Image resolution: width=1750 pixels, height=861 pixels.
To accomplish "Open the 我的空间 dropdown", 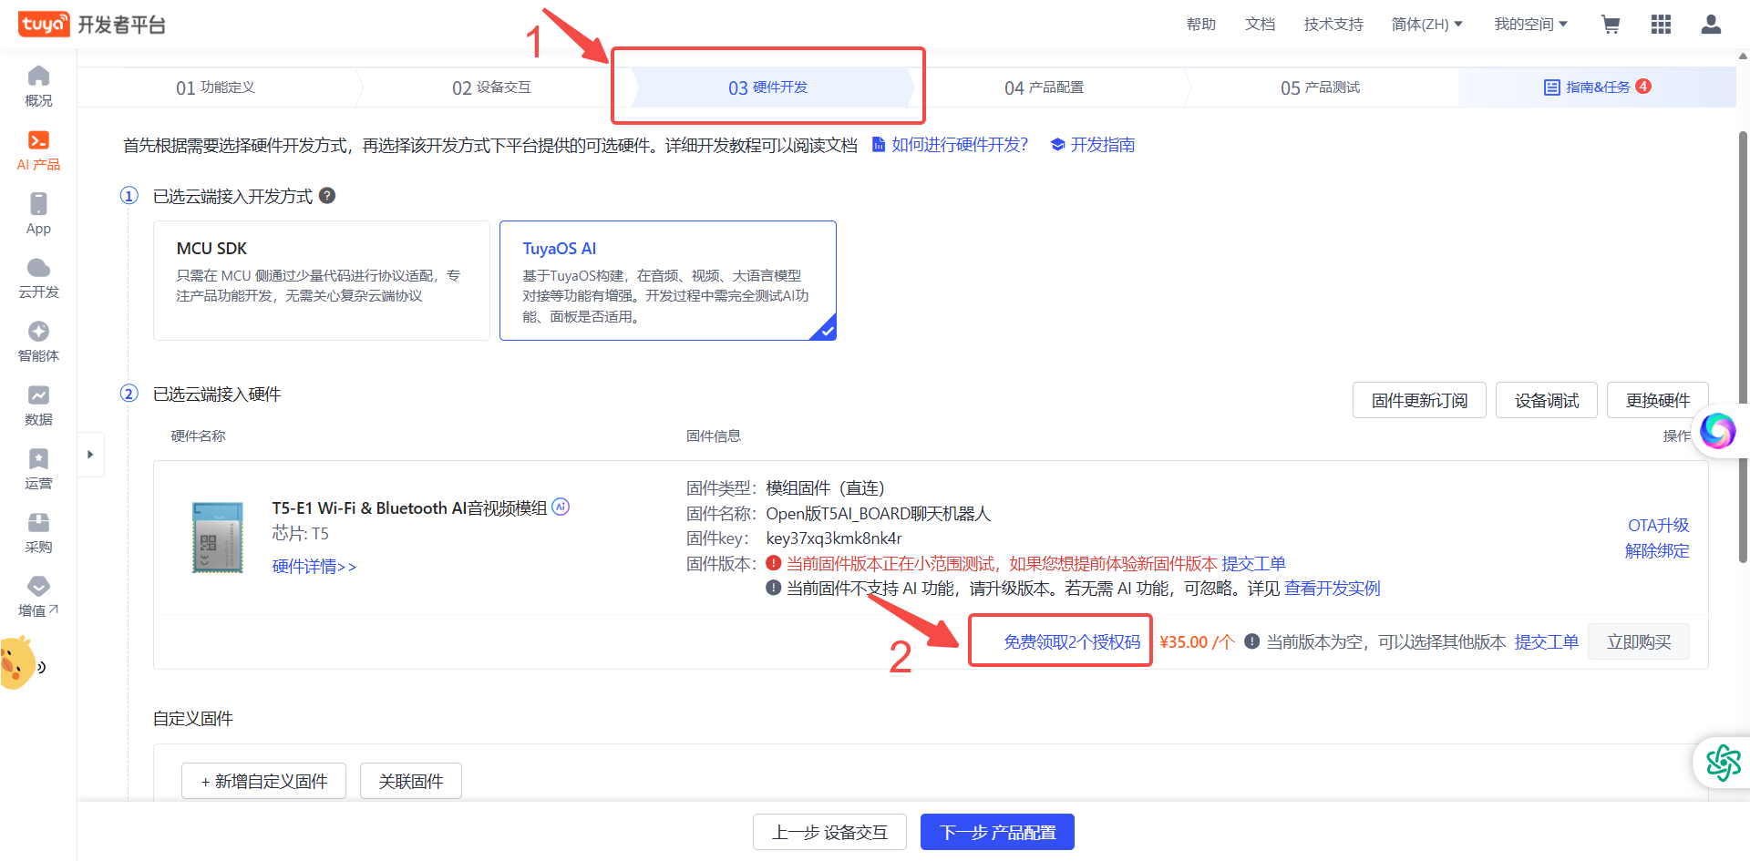I will pyautogui.click(x=1530, y=25).
